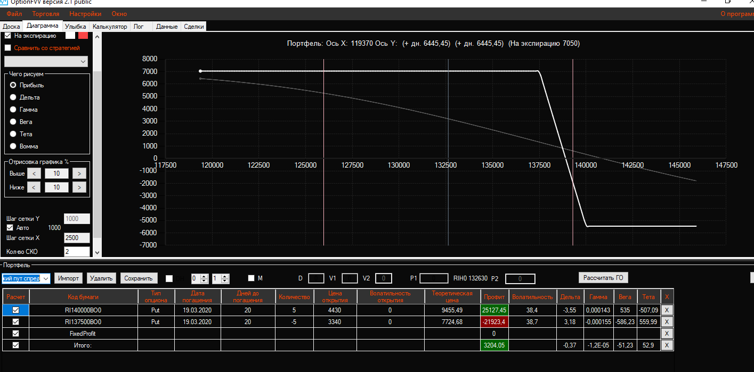The width and height of the screenshot is (754, 372).
Task: Uncheck Расчет for FixedProfit row
Action: [x=15, y=334]
